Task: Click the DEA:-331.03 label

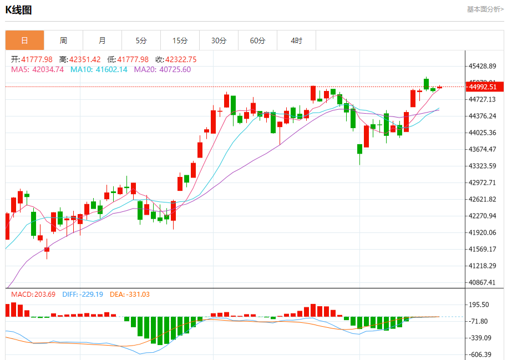Action: coord(130,295)
